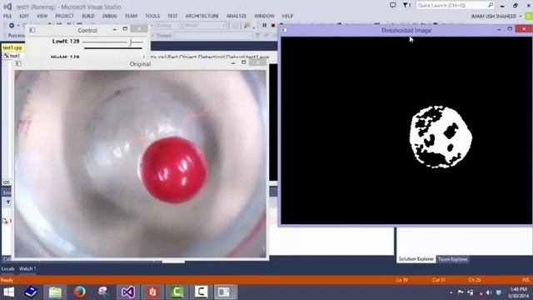Open the EDIT menu

point(24,16)
